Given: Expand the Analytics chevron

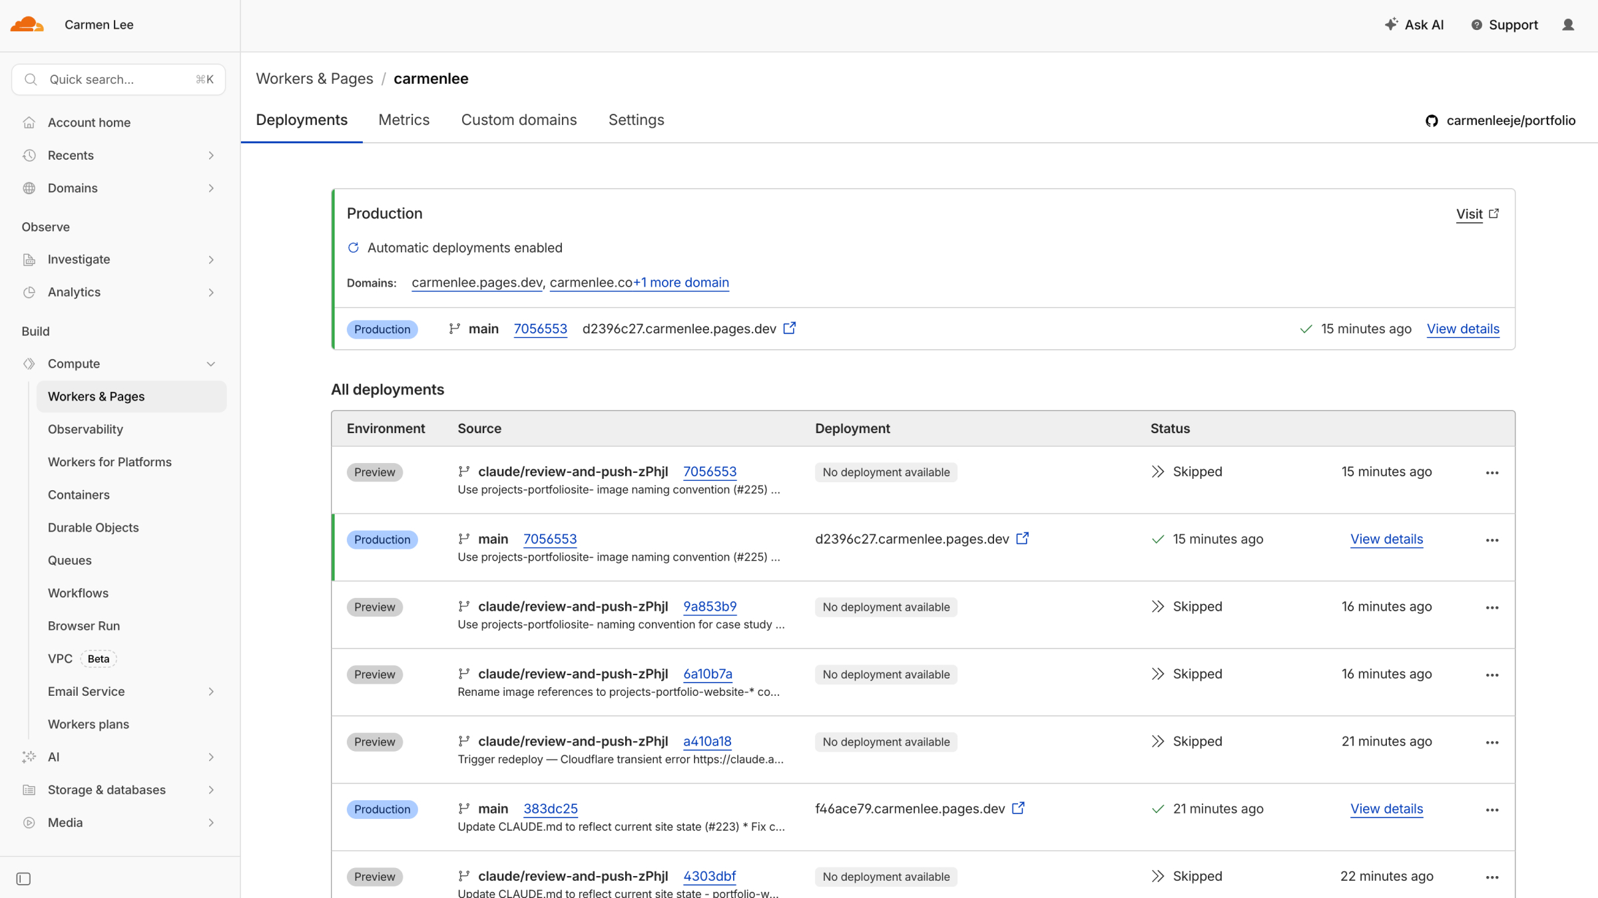Looking at the screenshot, I should [x=211, y=292].
